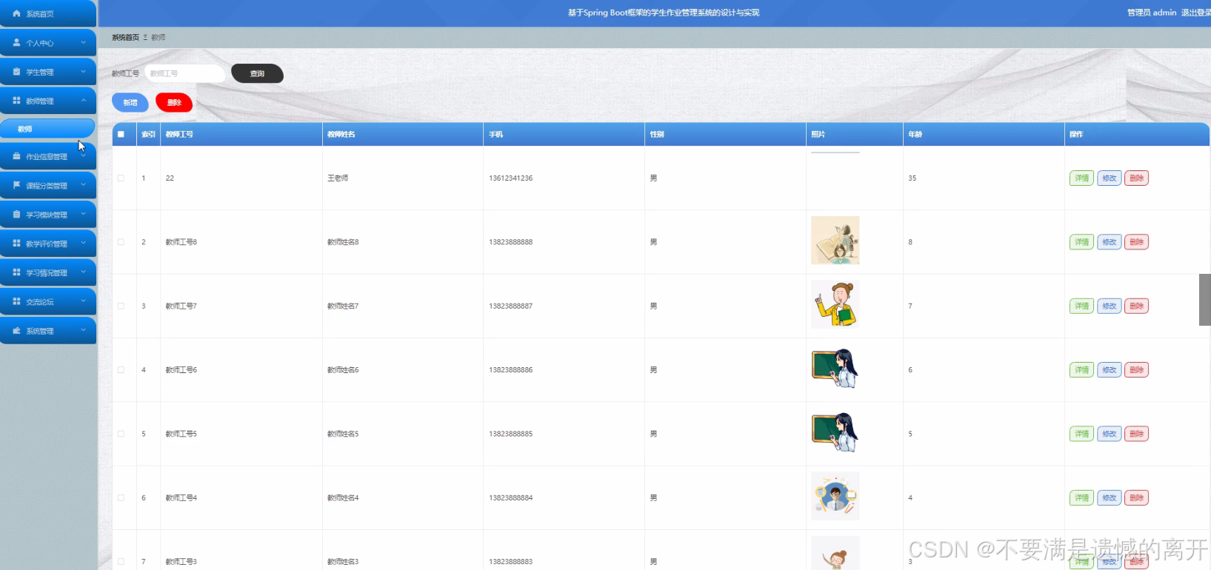1211x570 pixels.
Task: Click 删除 for 教师工号8 row
Action: (x=1136, y=242)
